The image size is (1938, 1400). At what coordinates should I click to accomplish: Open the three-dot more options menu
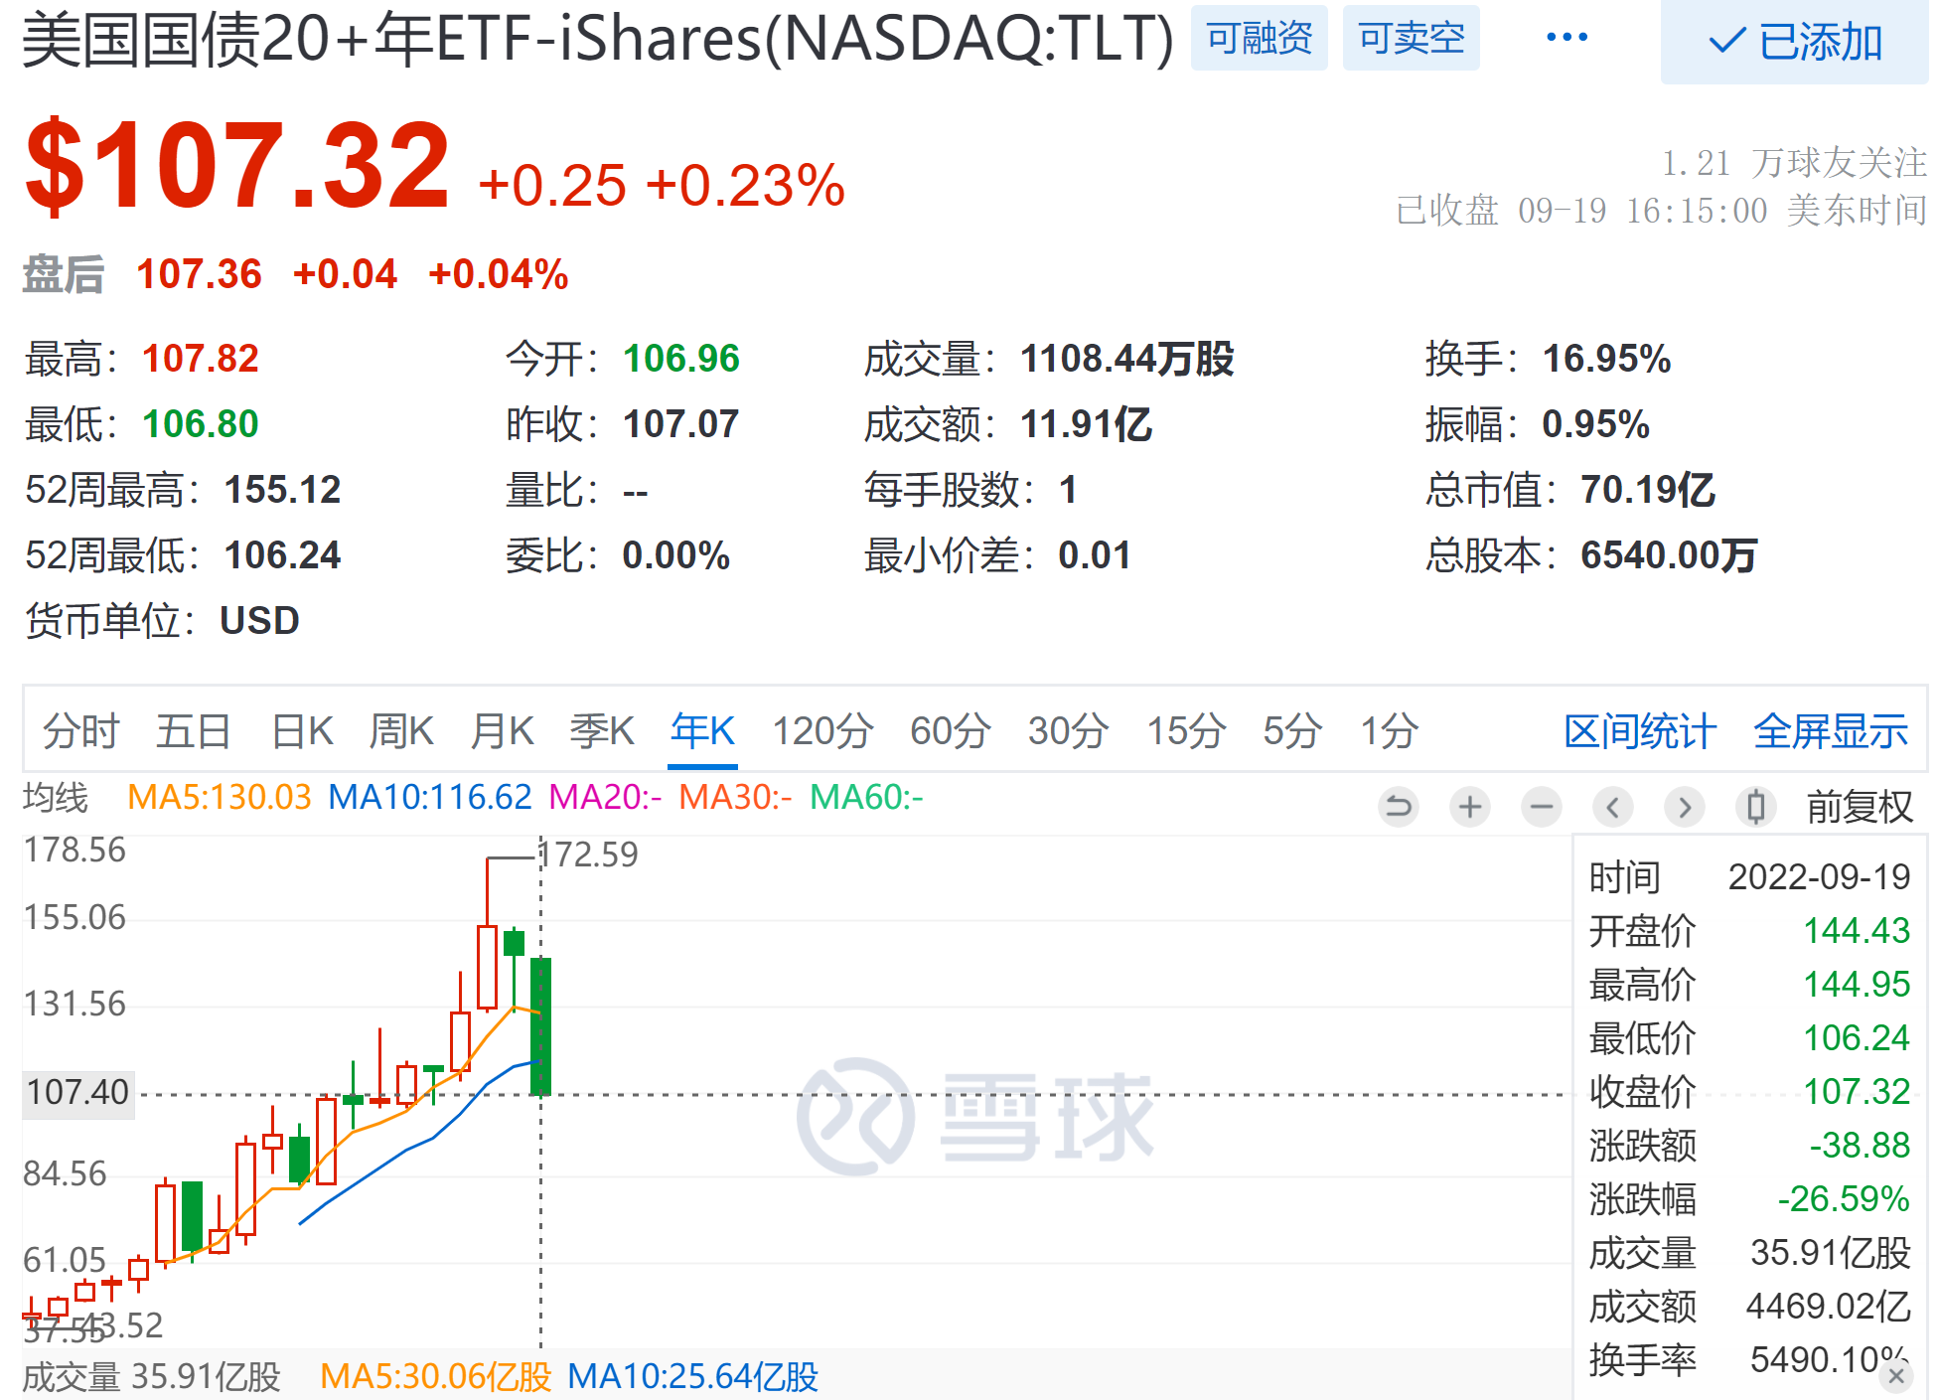point(1566,38)
